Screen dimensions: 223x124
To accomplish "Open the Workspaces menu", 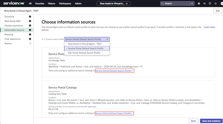I will point(65,4).
